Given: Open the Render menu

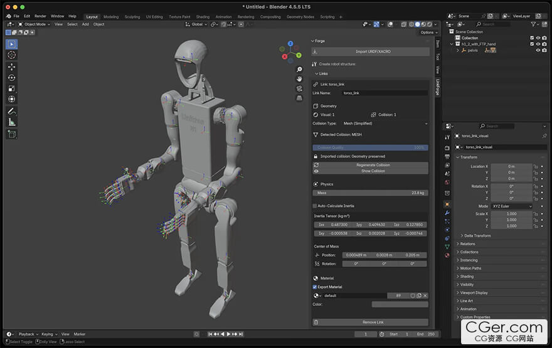Looking at the screenshot, I should pos(40,16).
